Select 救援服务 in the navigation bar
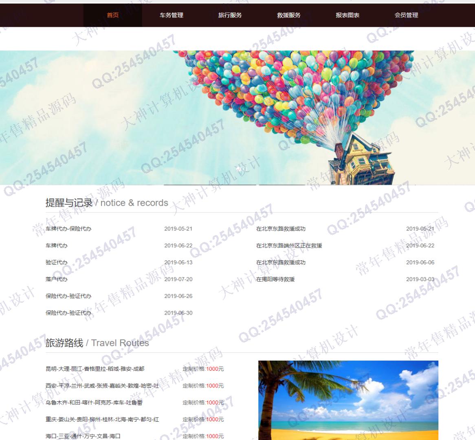475x440 pixels. (289, 15)
